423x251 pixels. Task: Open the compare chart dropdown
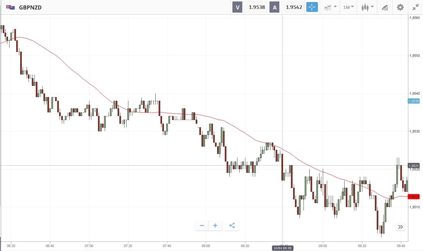pos(330,7)
